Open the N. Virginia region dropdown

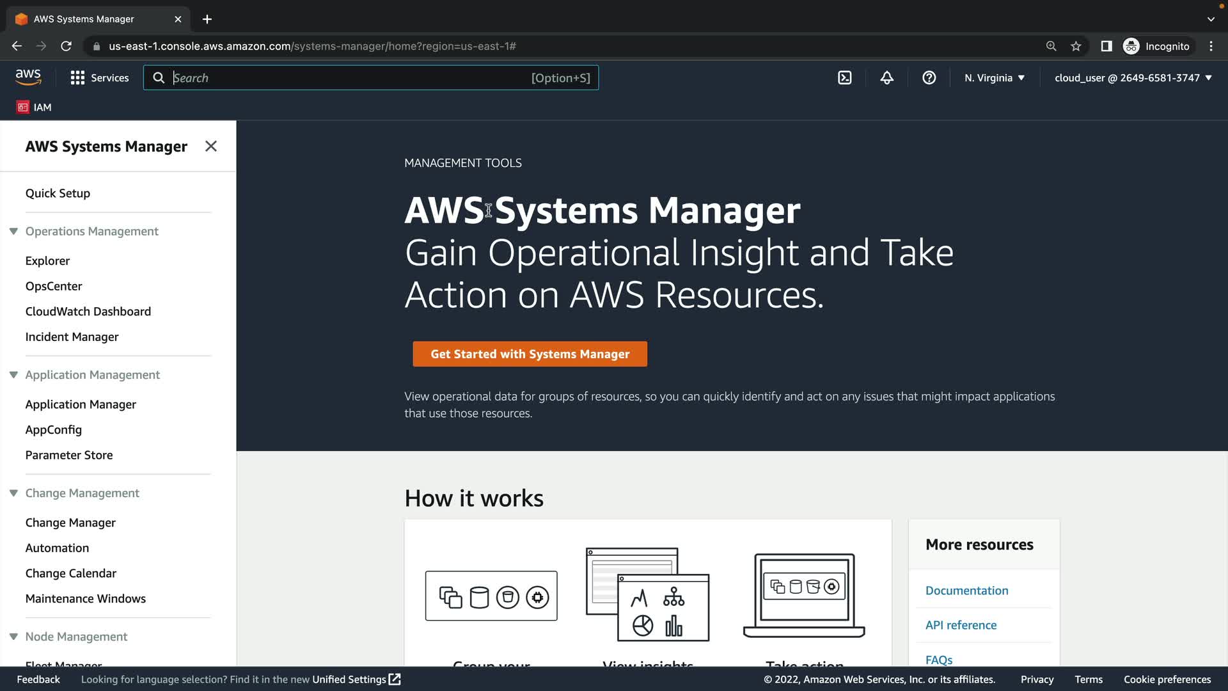pos(995,78)
